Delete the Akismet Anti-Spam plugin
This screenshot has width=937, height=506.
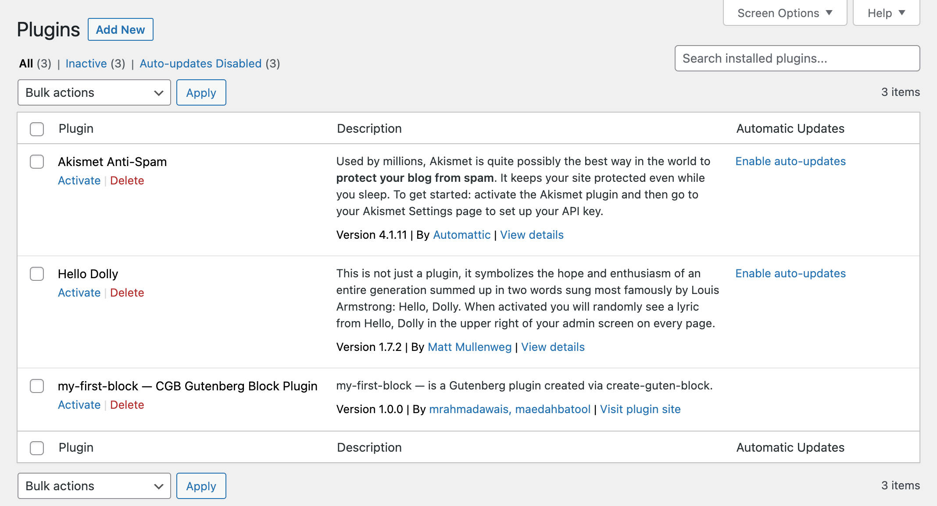point(127,180)
